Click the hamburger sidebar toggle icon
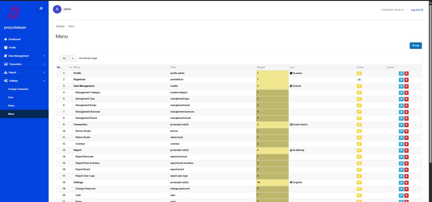This screenshot has width=432, height=202. point(41,8)
